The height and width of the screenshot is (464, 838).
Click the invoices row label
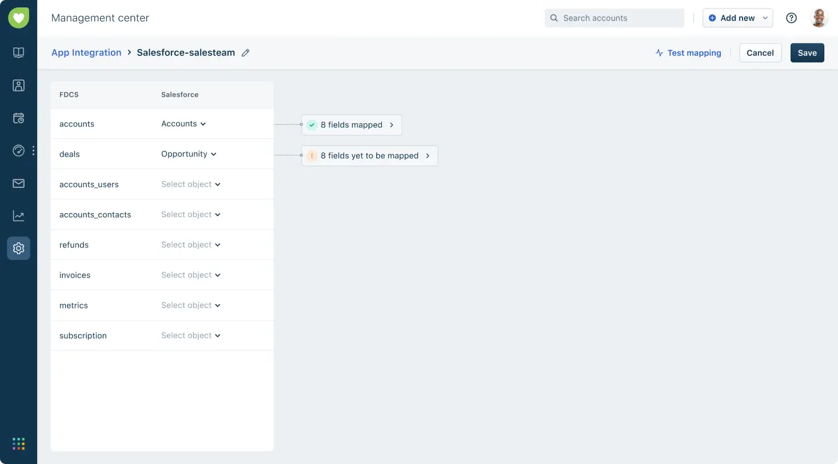(x=75, y=275)
